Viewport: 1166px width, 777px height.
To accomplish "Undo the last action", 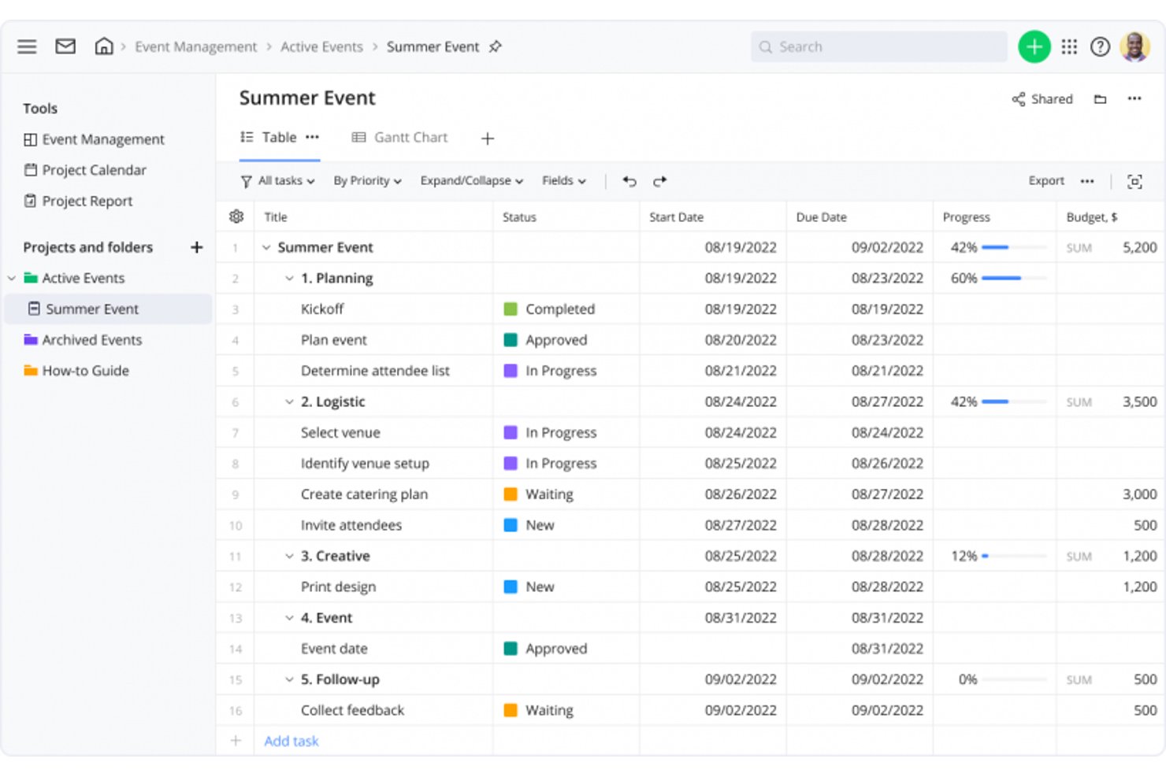I will click(x=629, y=181).
